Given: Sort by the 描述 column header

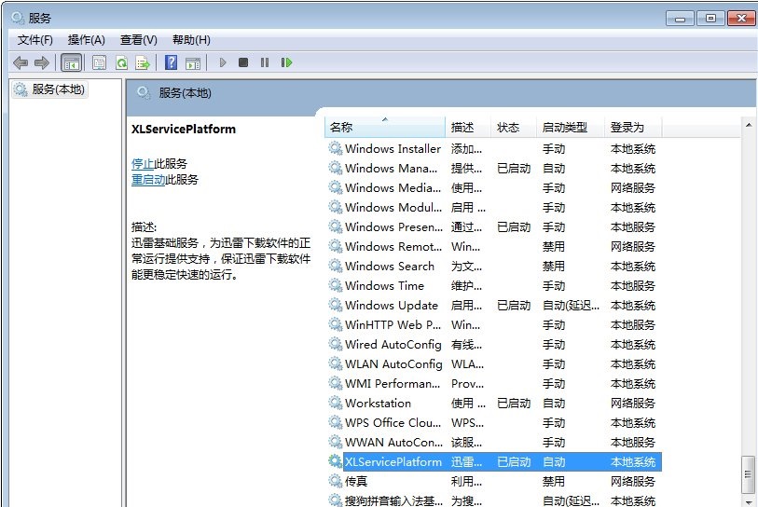Looking at the screenshot, I should (x=468, y=127).
